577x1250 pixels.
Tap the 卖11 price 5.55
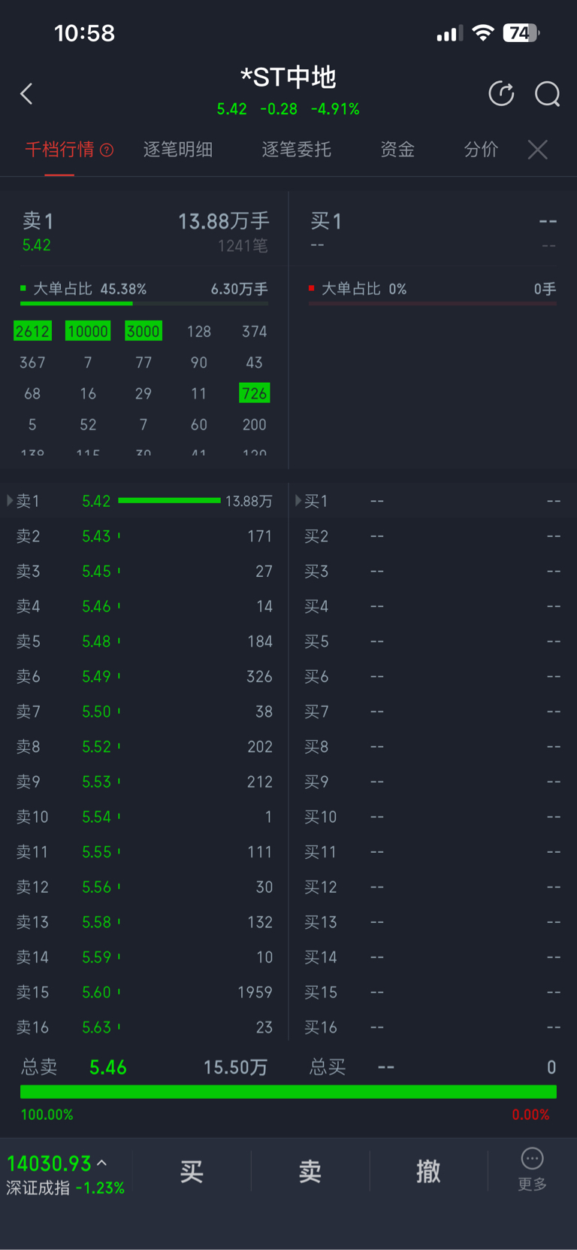point(96,852)
